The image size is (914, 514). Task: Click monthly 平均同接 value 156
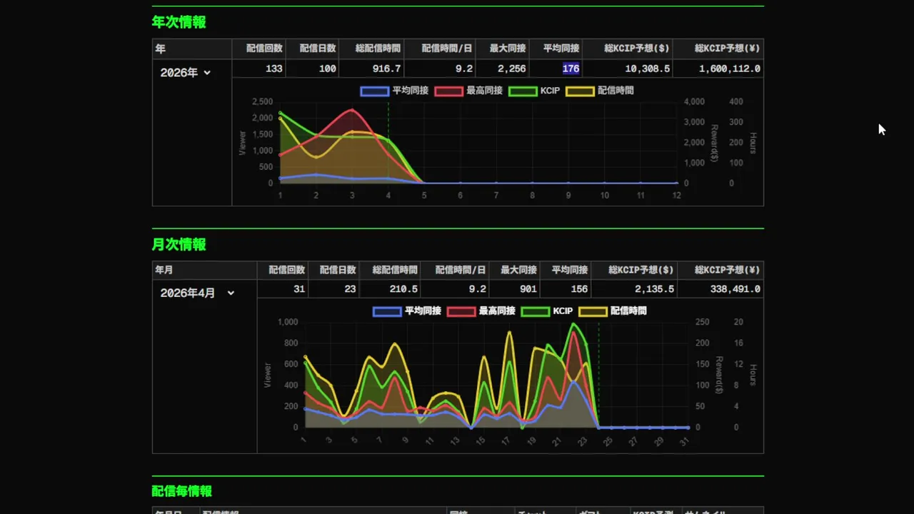pyautogui.click(x=579, y=289)
